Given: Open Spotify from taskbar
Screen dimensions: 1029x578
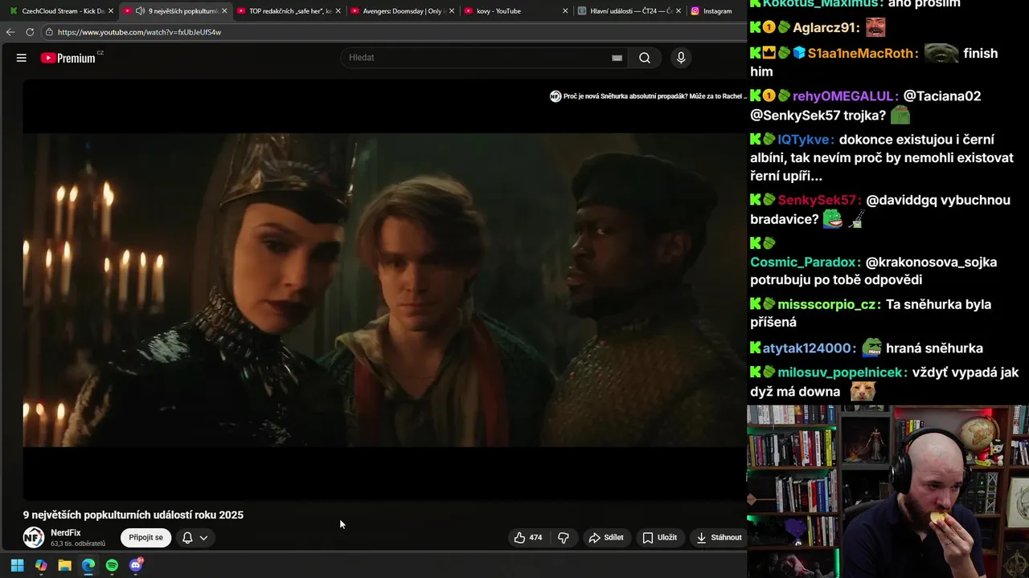Looking at the screenshot, I should click(x=112, y=565).
